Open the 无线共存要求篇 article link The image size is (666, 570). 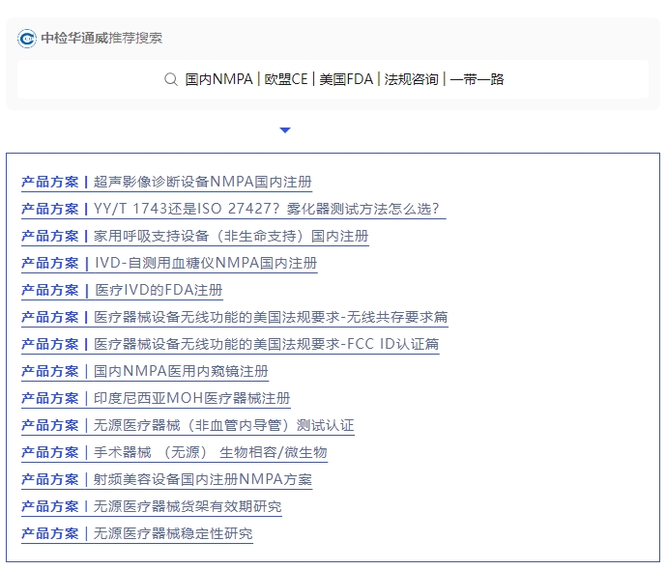tap(270, 317)
